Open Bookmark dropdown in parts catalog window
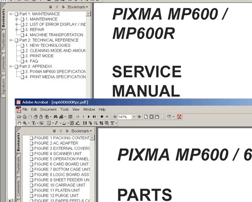This screenshot has height=202, width=252. 81,131
